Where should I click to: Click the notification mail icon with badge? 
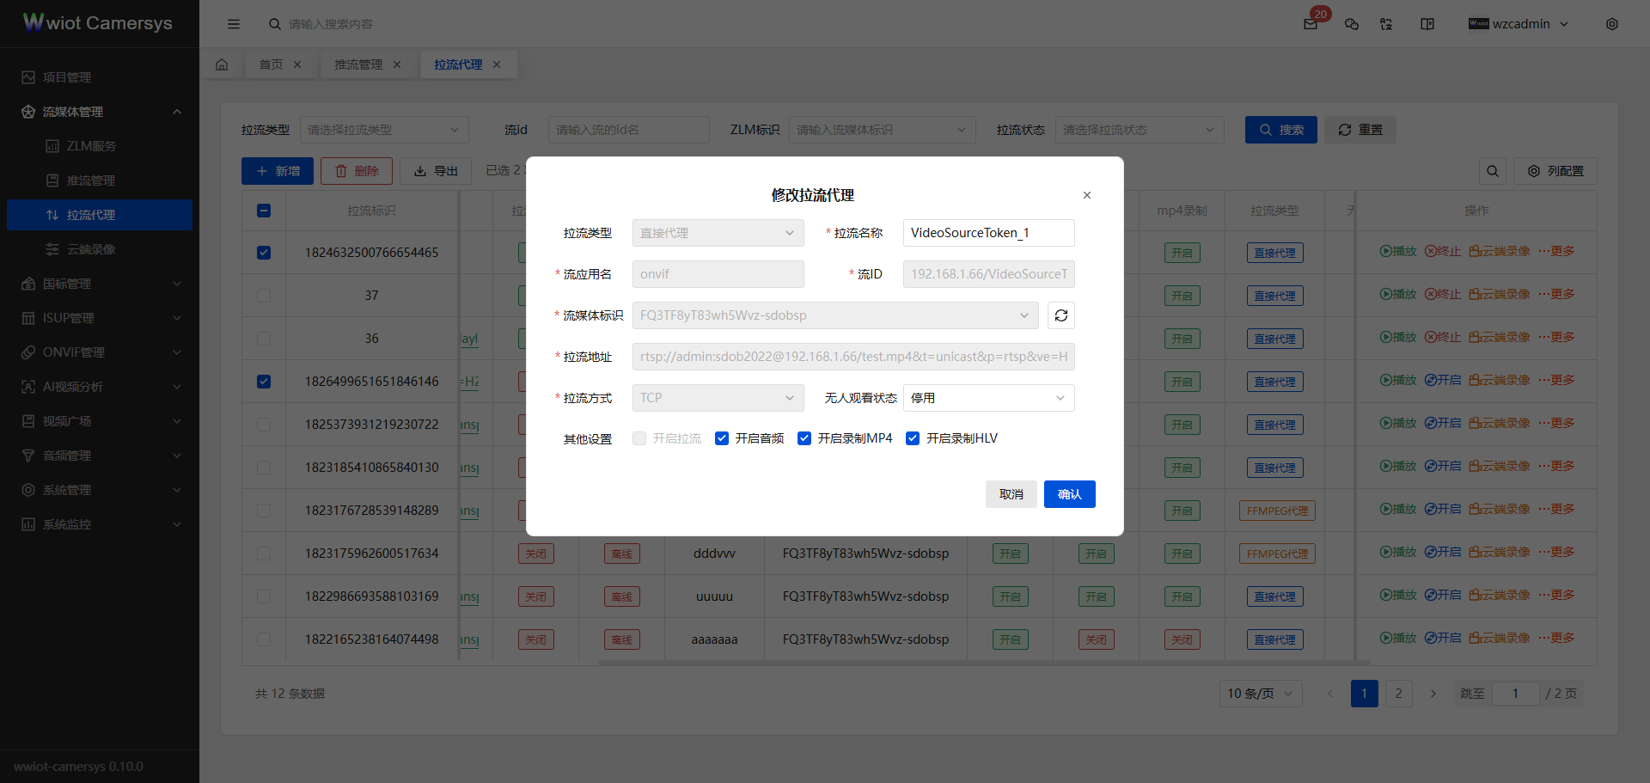pyautogui.click(x=1311, y=24)
